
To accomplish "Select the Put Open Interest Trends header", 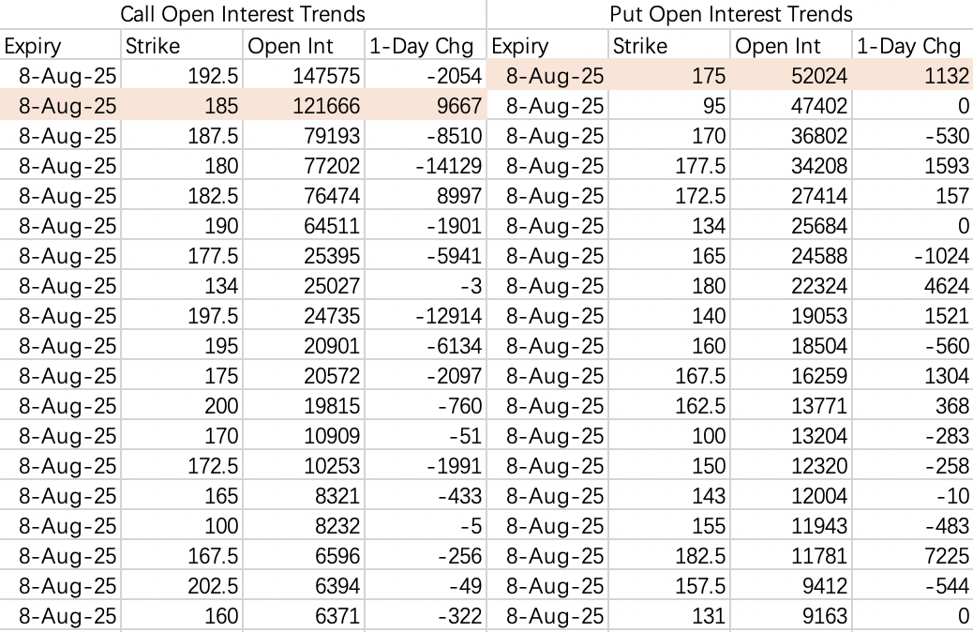I will pos(730,14).
